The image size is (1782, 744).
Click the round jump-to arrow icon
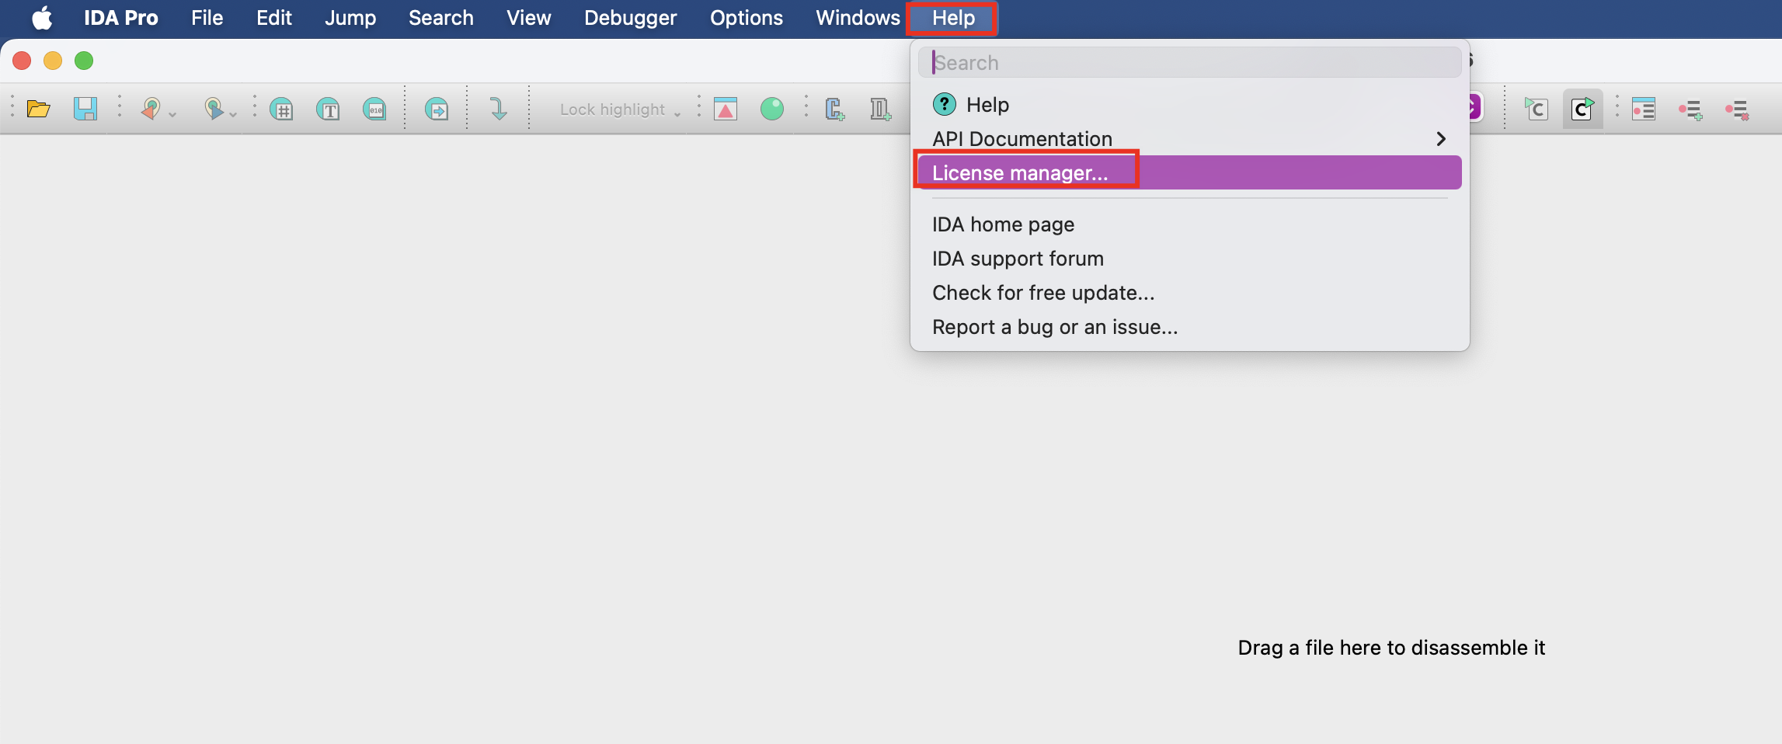tap(437, 109)
